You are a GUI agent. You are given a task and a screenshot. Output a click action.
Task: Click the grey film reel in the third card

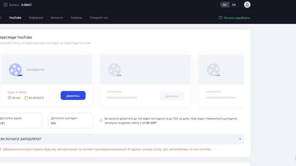[214, 70]
